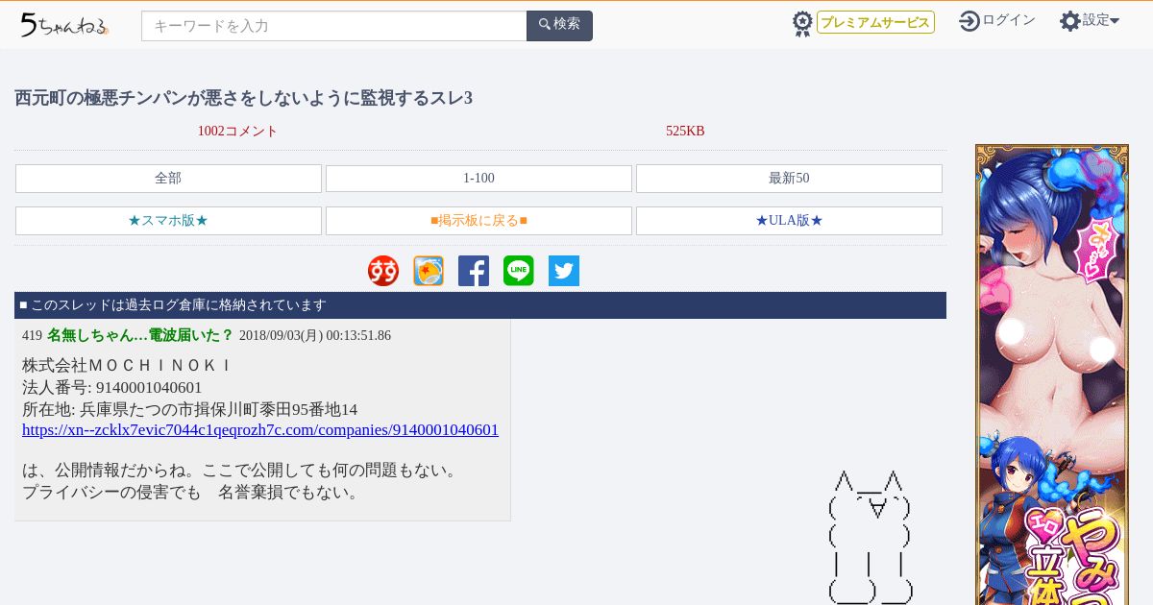This screenshot has height=605, width=1153.
Task: Click the orange-bordered blue share icon
Action: pyautogui.click(x=429, y=271)
